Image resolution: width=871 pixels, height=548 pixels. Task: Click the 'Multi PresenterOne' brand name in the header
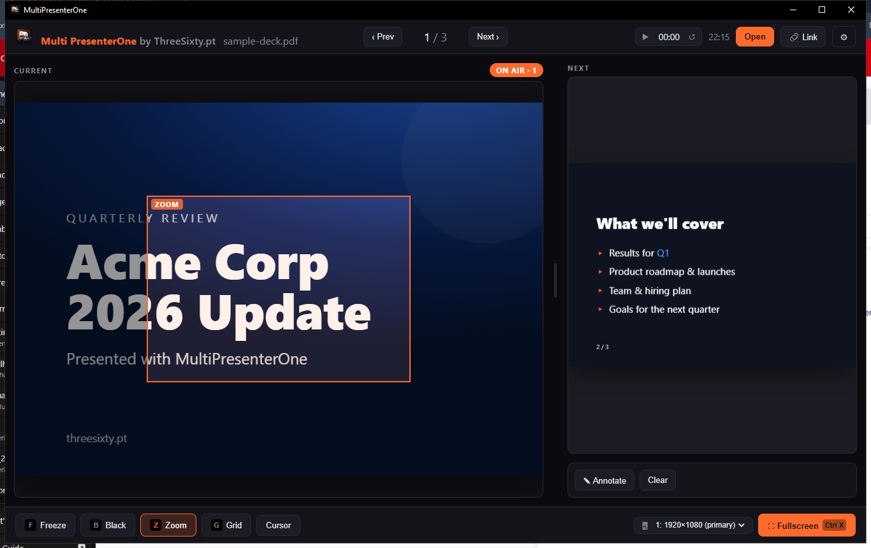click(89, 41)
